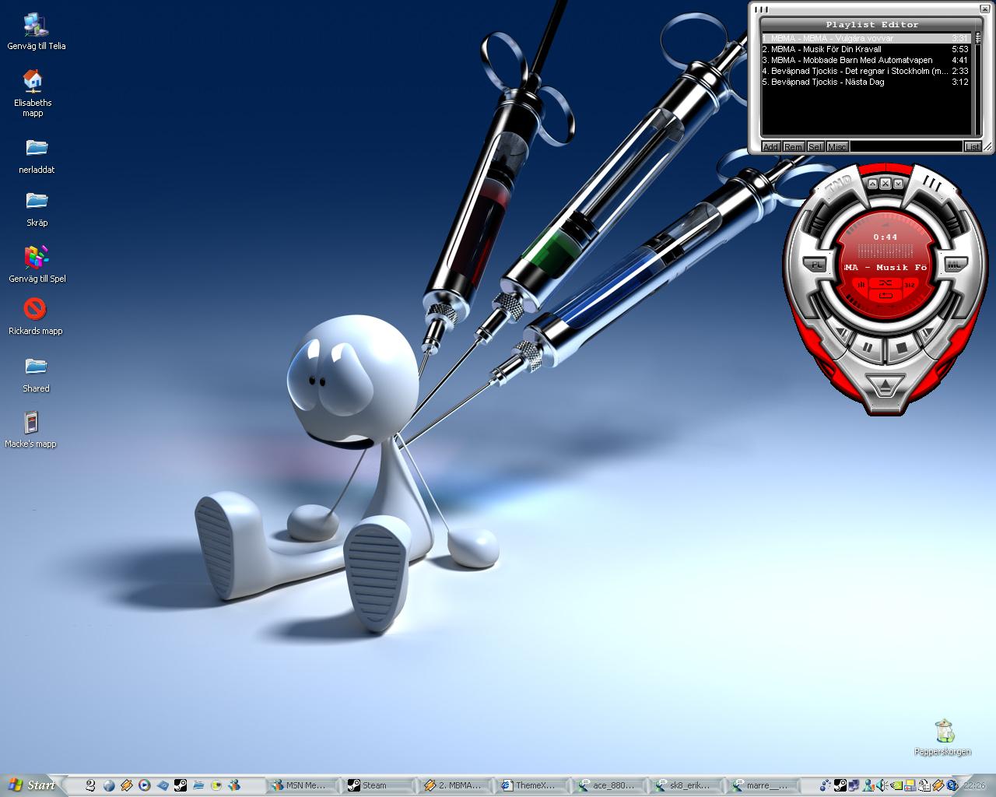Click the eject button on the player

pyautogui.click(x=886, y=384)
